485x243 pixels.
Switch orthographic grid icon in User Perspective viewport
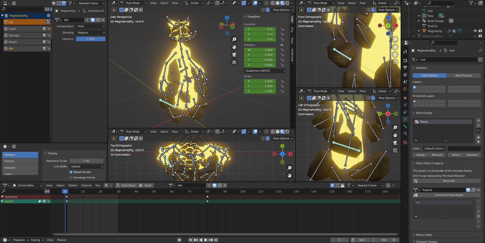coord(234,62)
